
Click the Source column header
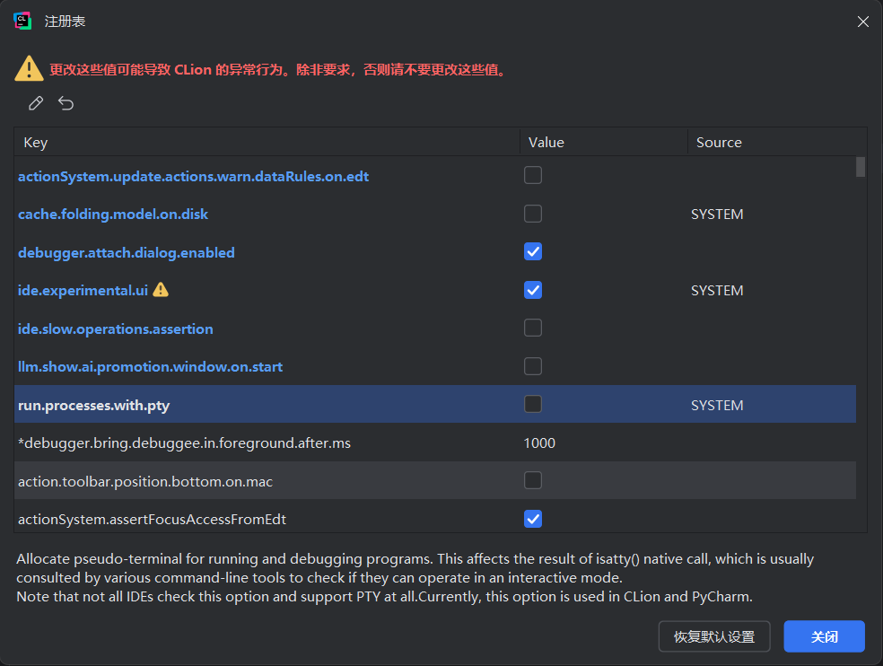point(719,142)
